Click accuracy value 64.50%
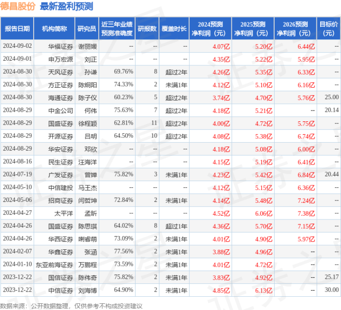Viewport: 341px width, 310px height. [123, 136]
